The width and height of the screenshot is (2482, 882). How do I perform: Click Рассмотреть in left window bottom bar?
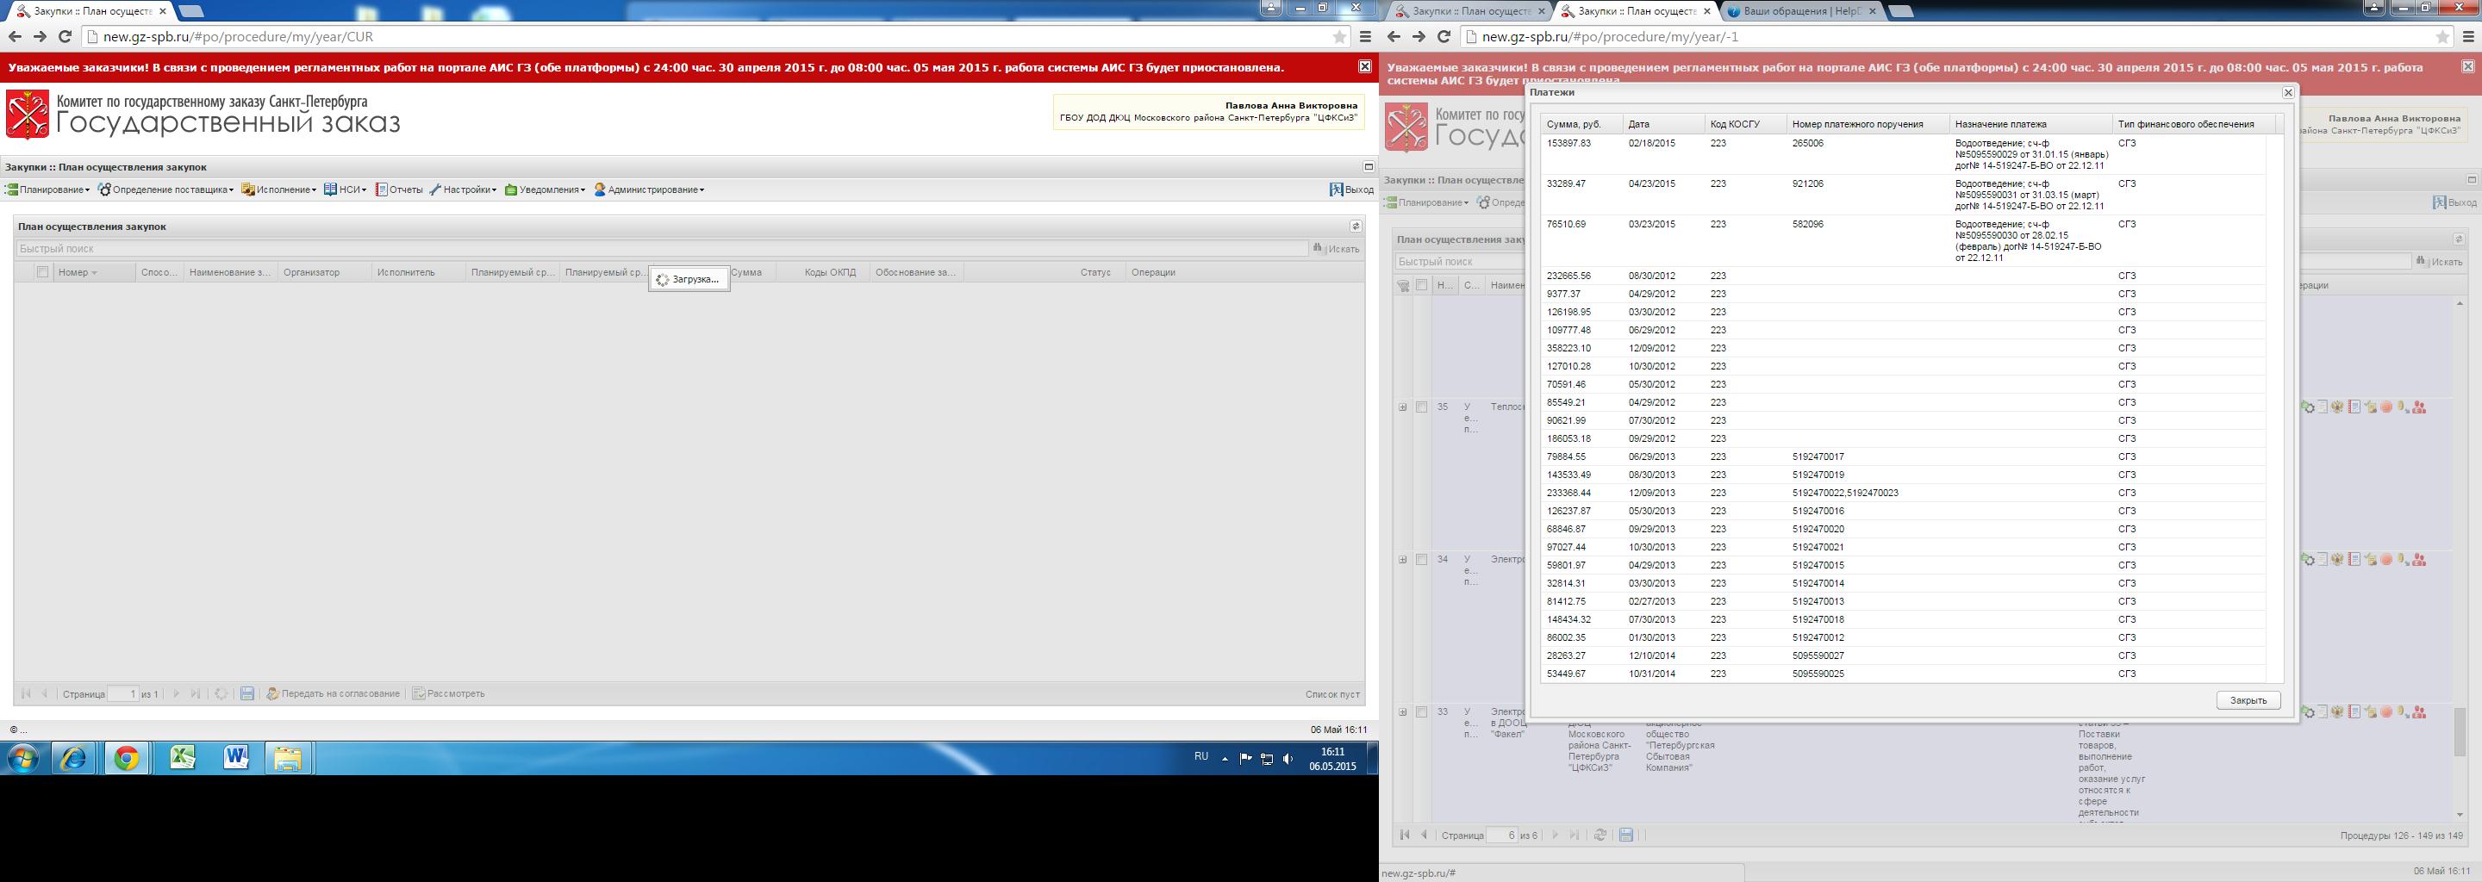click(x=448, y=693)
